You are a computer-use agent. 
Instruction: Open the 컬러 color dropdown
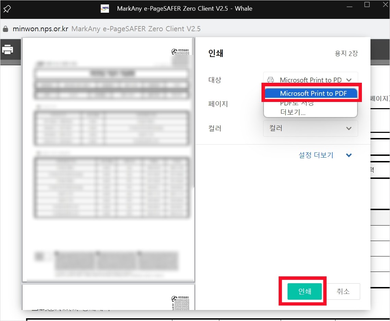(x=310, y=128)
